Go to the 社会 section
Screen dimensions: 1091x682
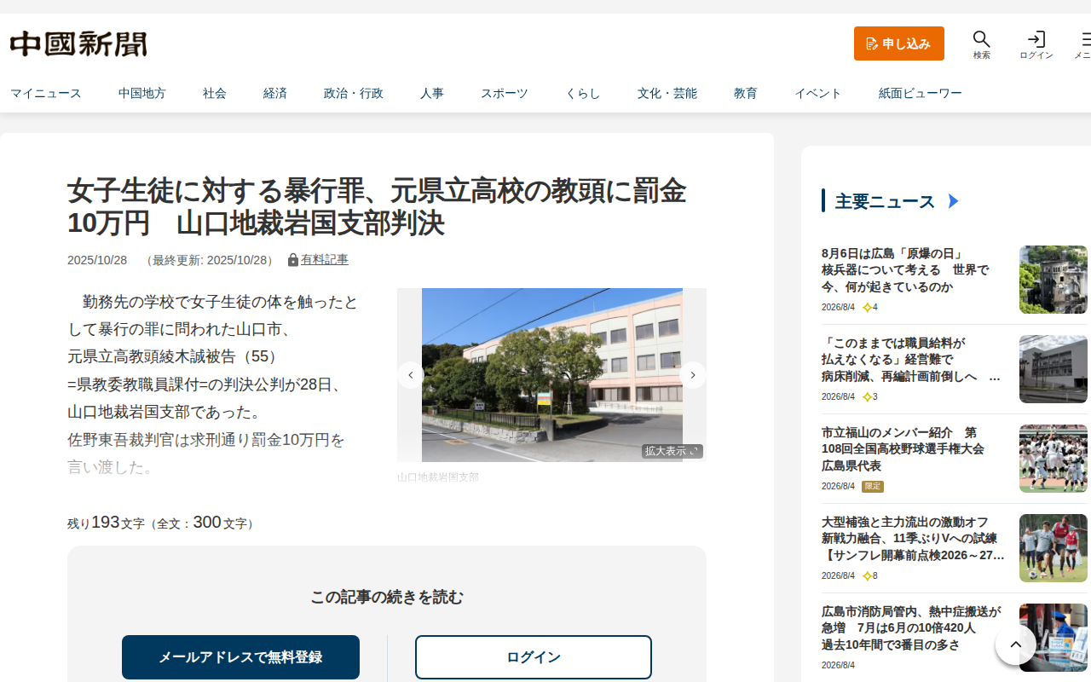pos(215,93)
